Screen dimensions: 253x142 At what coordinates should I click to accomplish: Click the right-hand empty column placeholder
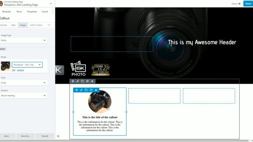[209, 96]
